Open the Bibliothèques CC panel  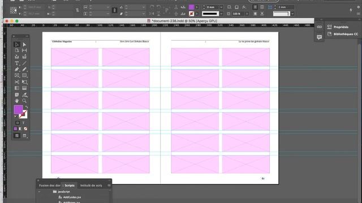(343, 34)
